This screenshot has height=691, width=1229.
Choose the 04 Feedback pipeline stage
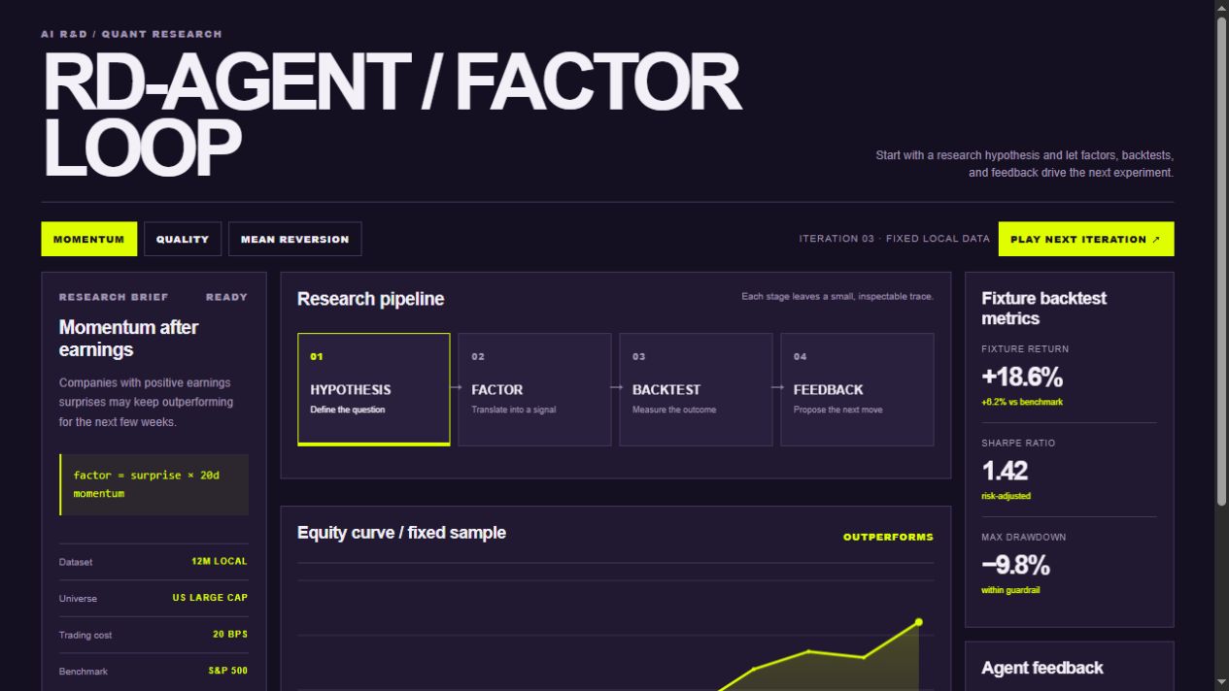click(x=857, y=389)
